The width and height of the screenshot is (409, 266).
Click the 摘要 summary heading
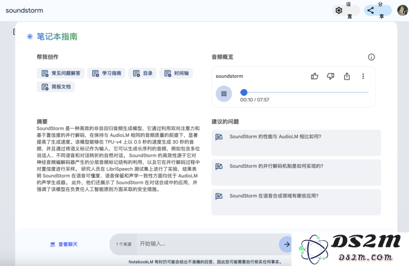(x=42, y=122)
